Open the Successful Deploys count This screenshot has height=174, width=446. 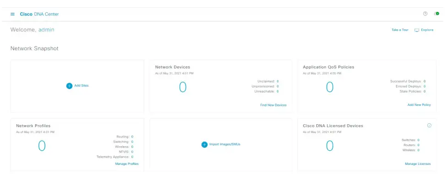424,81
